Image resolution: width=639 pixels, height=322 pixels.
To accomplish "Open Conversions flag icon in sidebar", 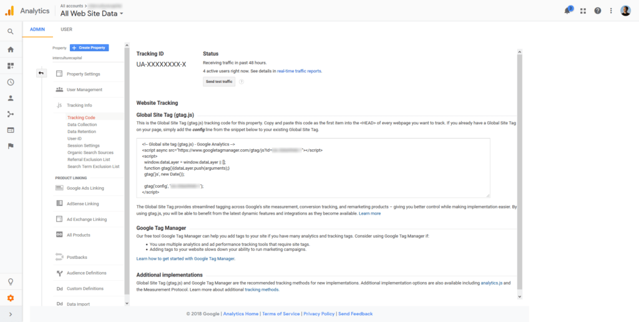I will click(x=11, y=146).
